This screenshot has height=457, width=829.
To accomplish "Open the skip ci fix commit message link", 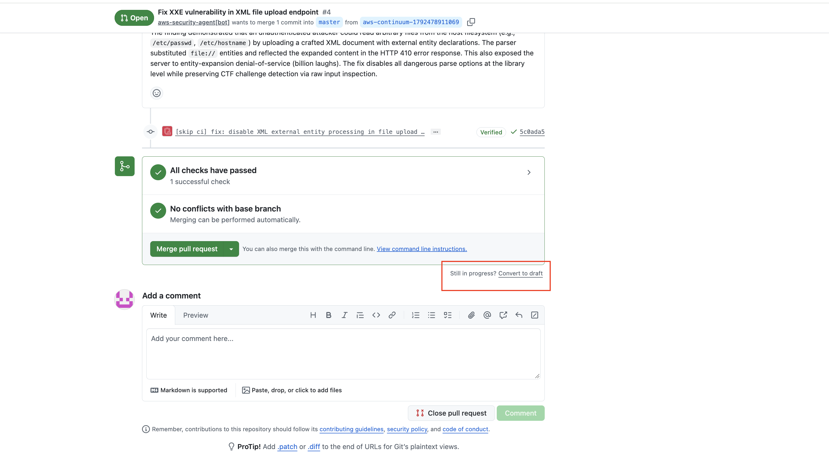I will [300, 132].
